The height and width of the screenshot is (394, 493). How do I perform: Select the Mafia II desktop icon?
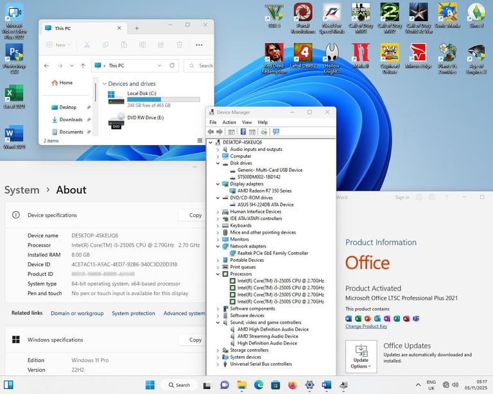point(361,56)
